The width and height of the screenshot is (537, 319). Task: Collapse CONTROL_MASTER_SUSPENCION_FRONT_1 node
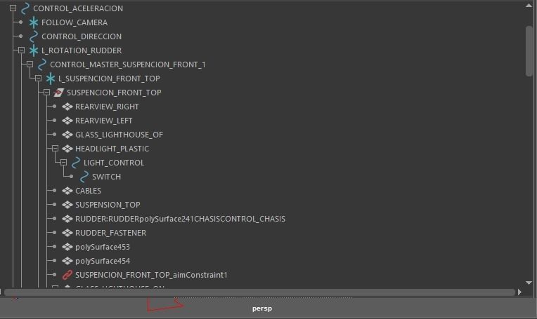[x=30, y=65]
